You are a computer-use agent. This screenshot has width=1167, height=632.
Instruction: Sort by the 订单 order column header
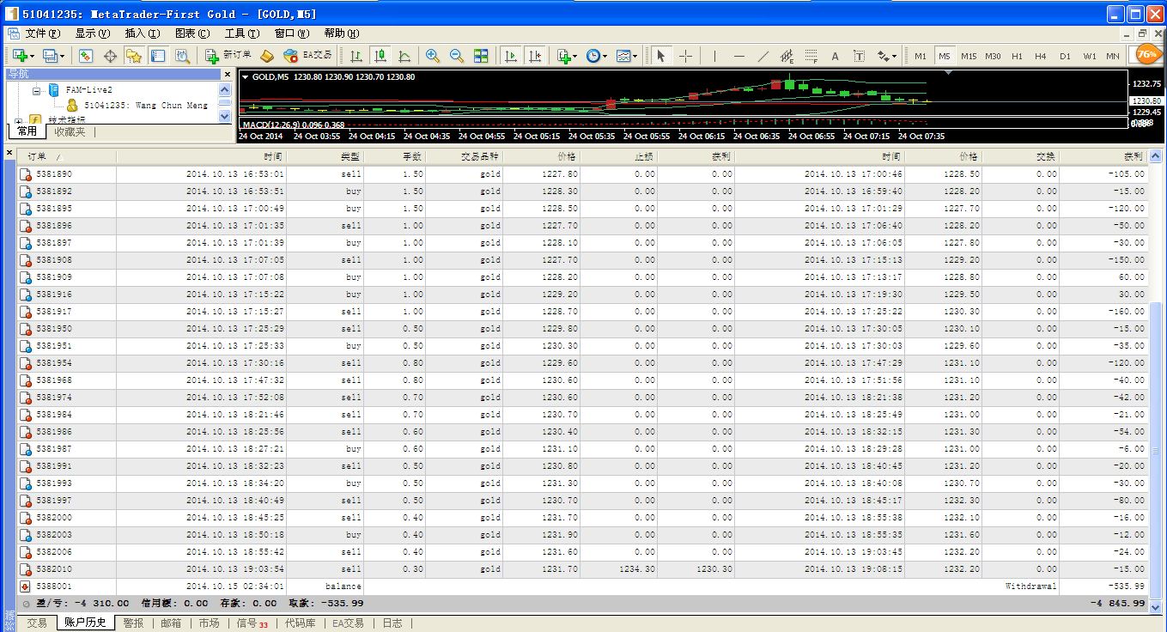[x=65, y=157]
